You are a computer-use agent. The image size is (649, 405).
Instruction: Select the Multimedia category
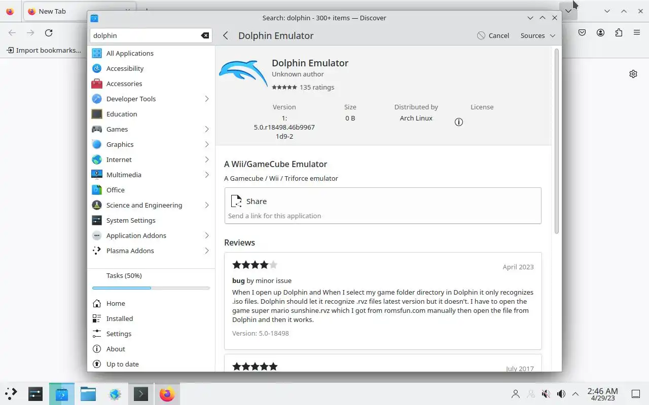click(151, 175)
